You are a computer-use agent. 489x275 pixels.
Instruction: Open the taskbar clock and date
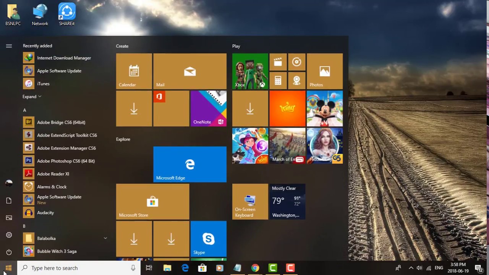[x=458, y=268]
